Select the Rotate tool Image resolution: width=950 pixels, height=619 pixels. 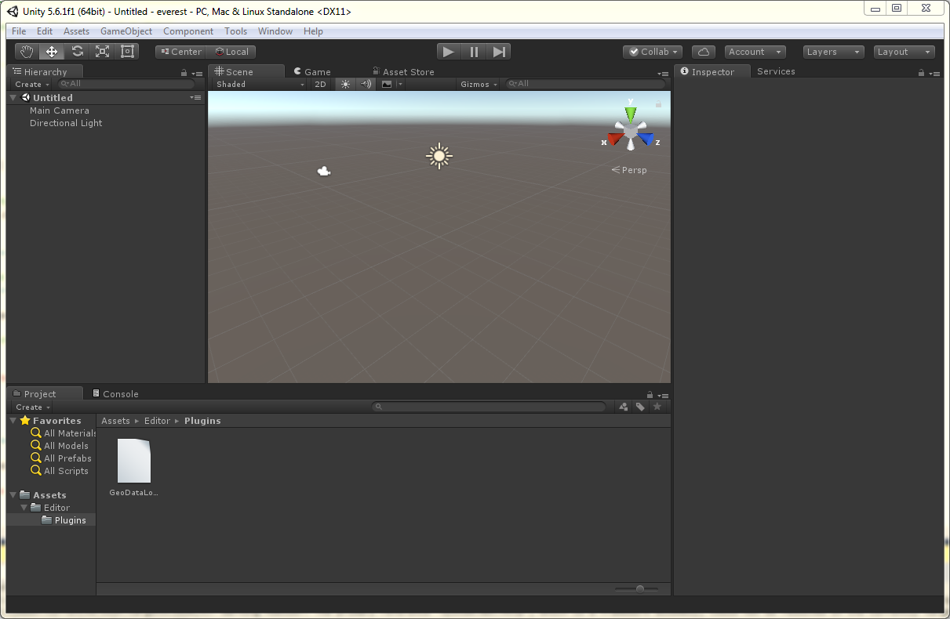(77, 52)
